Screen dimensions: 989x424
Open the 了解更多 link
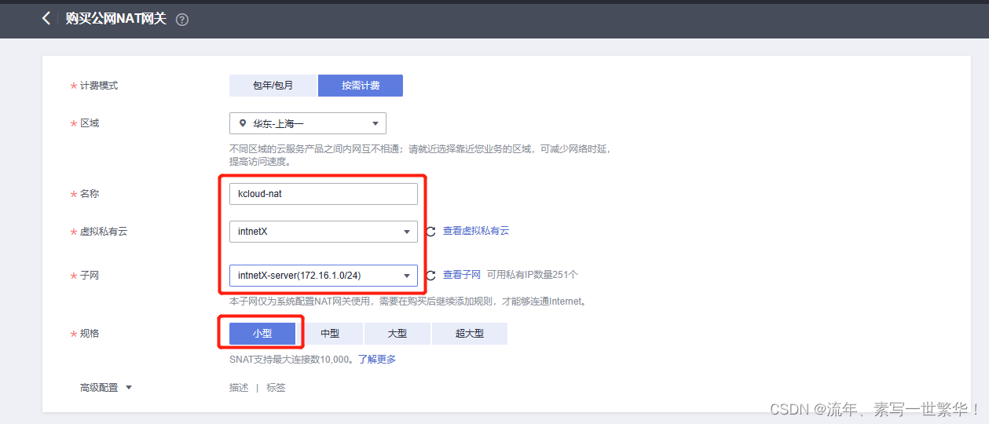(377, 360)
